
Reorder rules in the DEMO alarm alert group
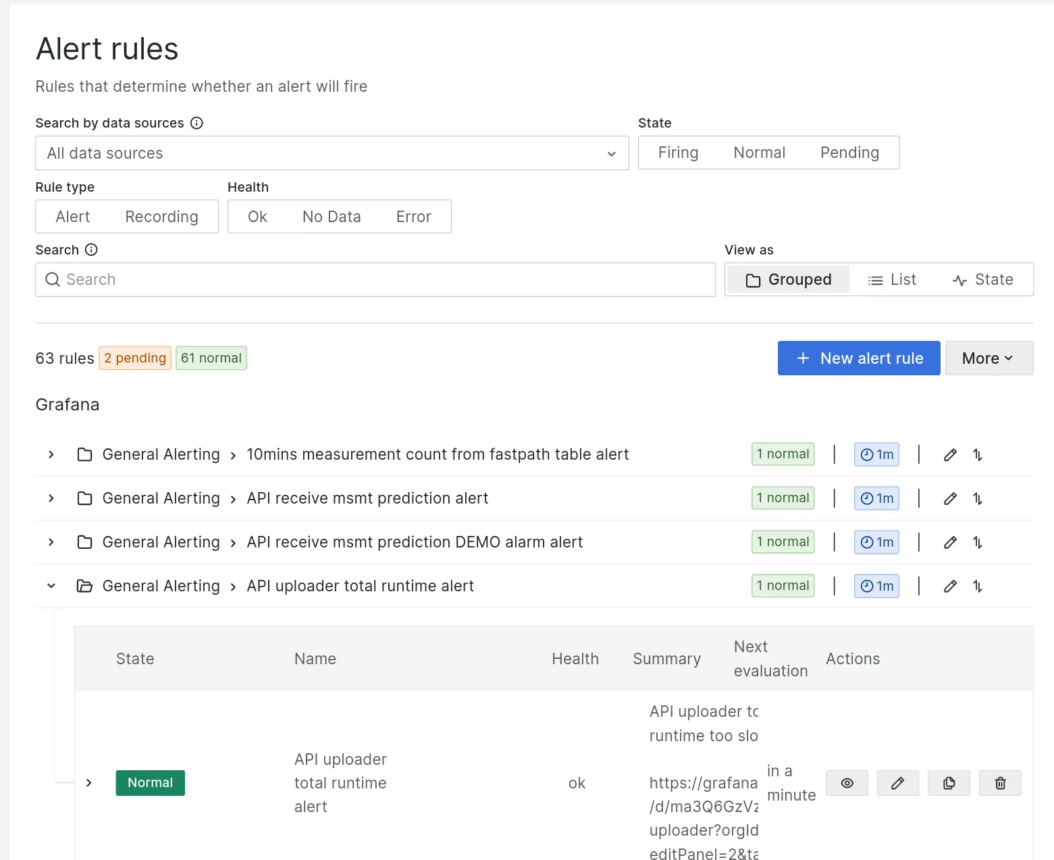978,543
